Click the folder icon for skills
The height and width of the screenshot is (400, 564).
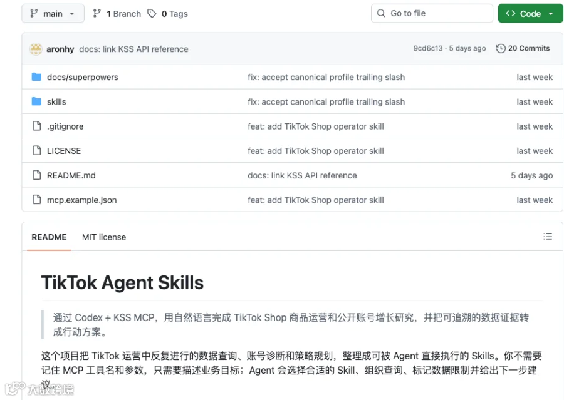click(x=36, y=101)
